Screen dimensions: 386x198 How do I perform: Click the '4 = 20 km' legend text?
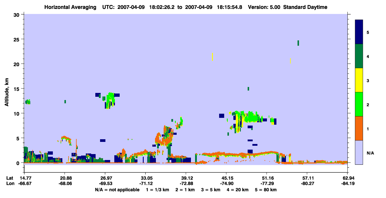[x=237, y=190]
